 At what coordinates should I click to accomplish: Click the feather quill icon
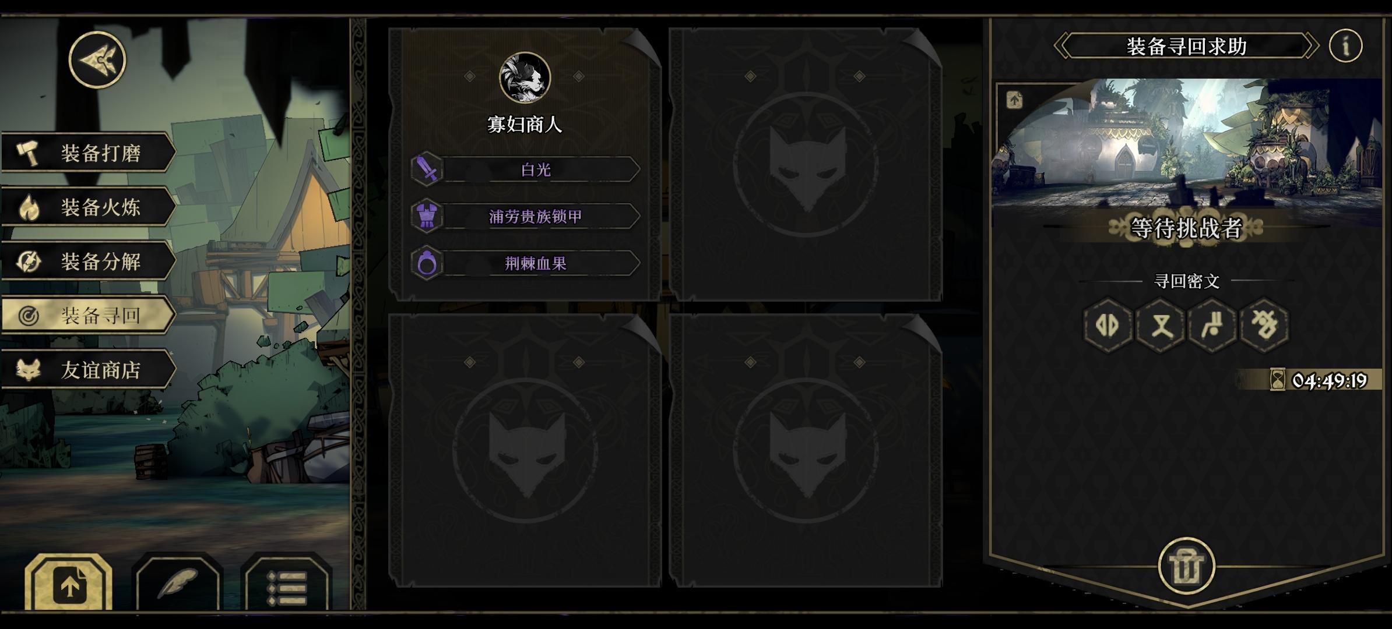point(177,584)
